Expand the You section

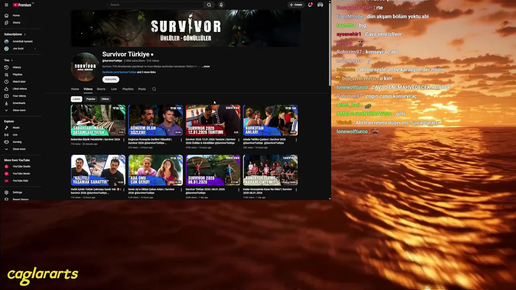8,60
